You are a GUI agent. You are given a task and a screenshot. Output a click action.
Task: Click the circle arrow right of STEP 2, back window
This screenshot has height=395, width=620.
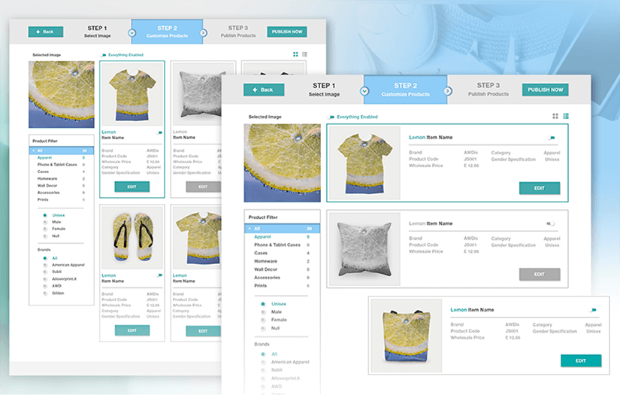point(203,33)
